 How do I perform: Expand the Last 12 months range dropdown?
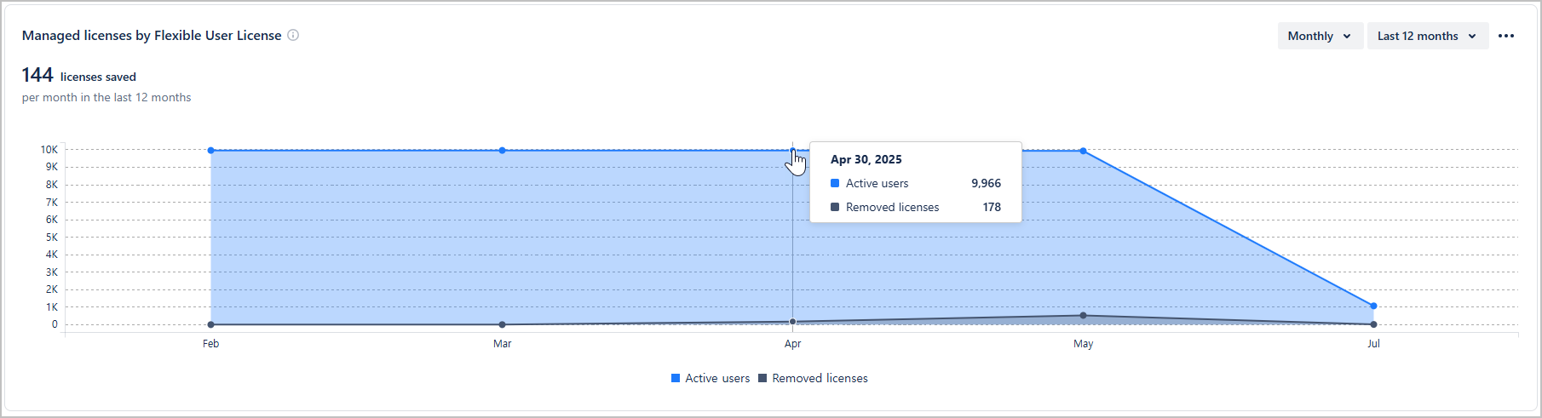[1427, 36]
